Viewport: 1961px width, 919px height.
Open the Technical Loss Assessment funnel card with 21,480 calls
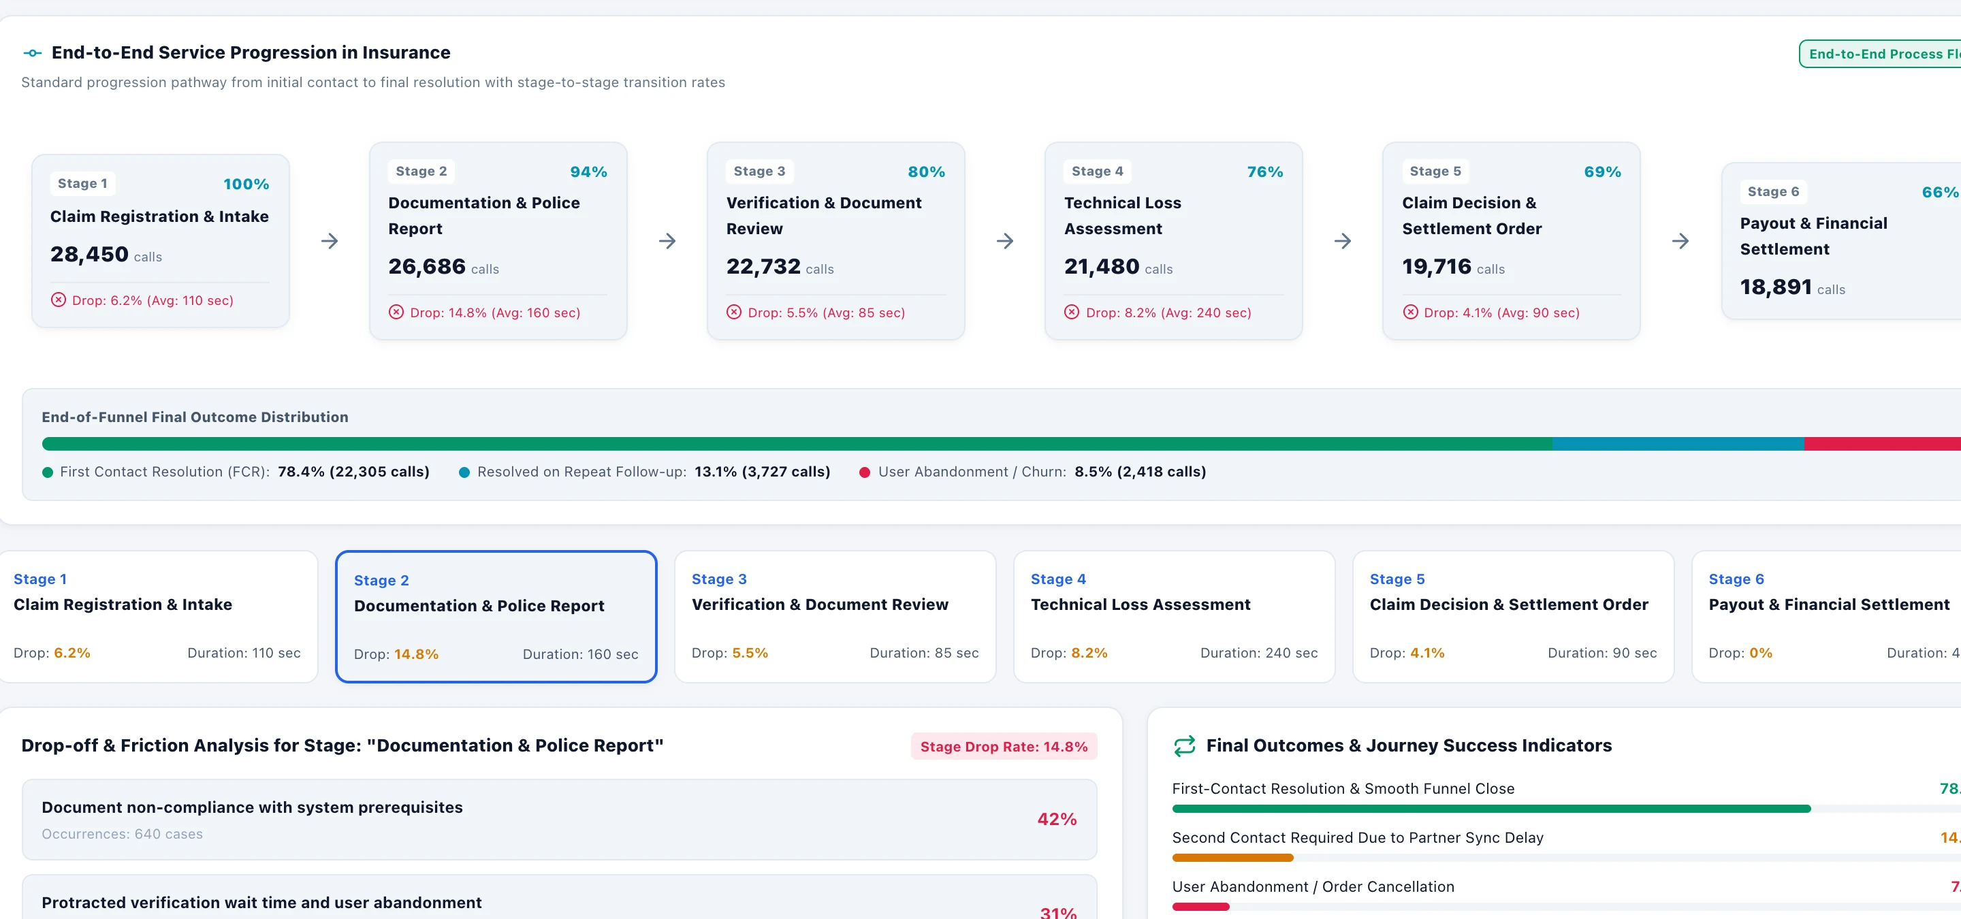[x=1174, y=241]
